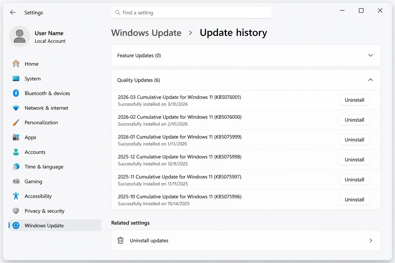The height and width of the screenshot is (263, 395).
Task: Select 2025-12 Cumulative Update title text
Action: [x=179, y=157]
